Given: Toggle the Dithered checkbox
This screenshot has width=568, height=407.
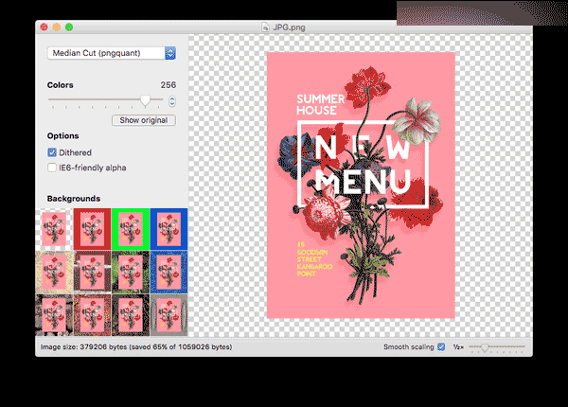Looking at the screenshot, I should click(x=52, y=151).
